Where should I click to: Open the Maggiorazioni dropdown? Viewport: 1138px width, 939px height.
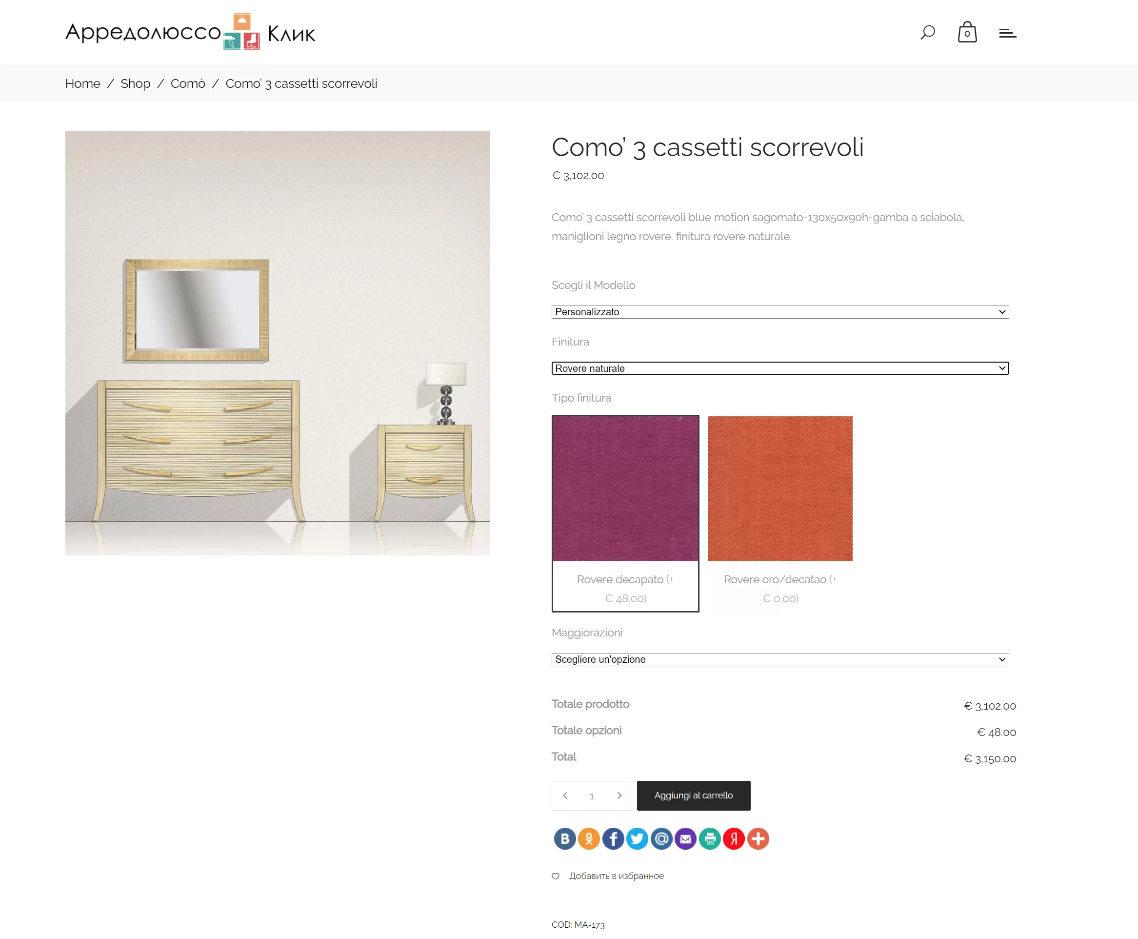point(779,659)
